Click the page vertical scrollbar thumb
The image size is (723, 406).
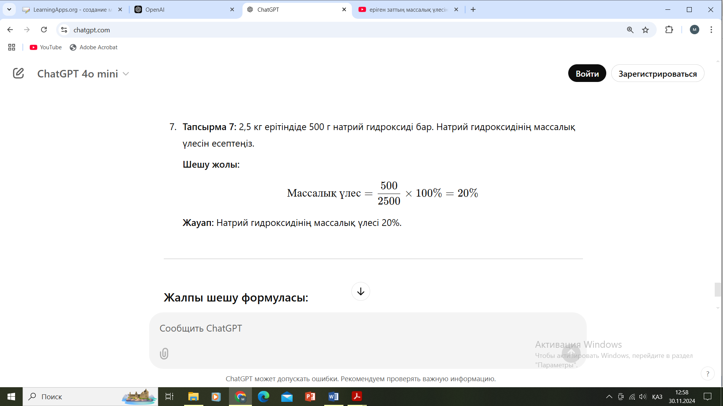tap(718, 289)
